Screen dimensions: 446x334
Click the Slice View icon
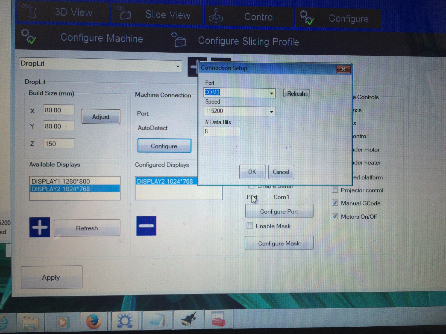pyautogui.click(x=124, y=13)
